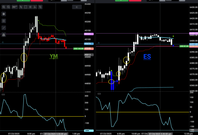The image size is (198, 135).
Task: Select the green YM text annotation
Action: tap(54, 56)
